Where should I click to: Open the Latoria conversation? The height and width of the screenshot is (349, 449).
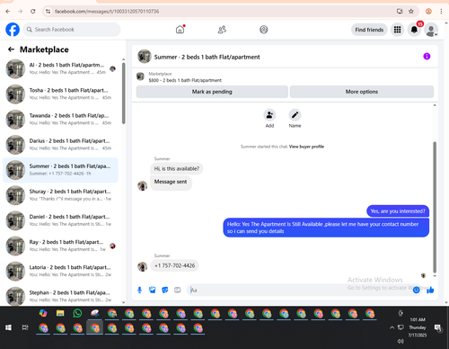coord(61,271)
